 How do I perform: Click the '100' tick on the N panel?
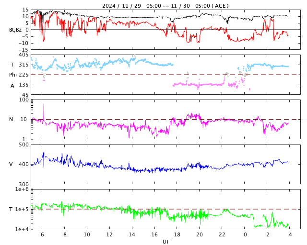pos(24,100)
